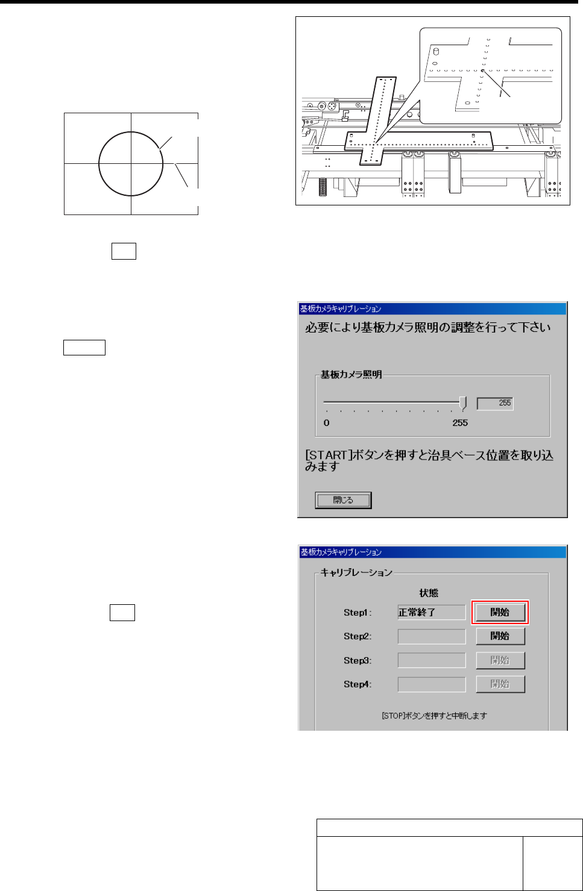Click the 閉じる button in the lighting dialog
The height and width of the screenshot is (891, 583).
pyautogui.click(x=343, y=500)
